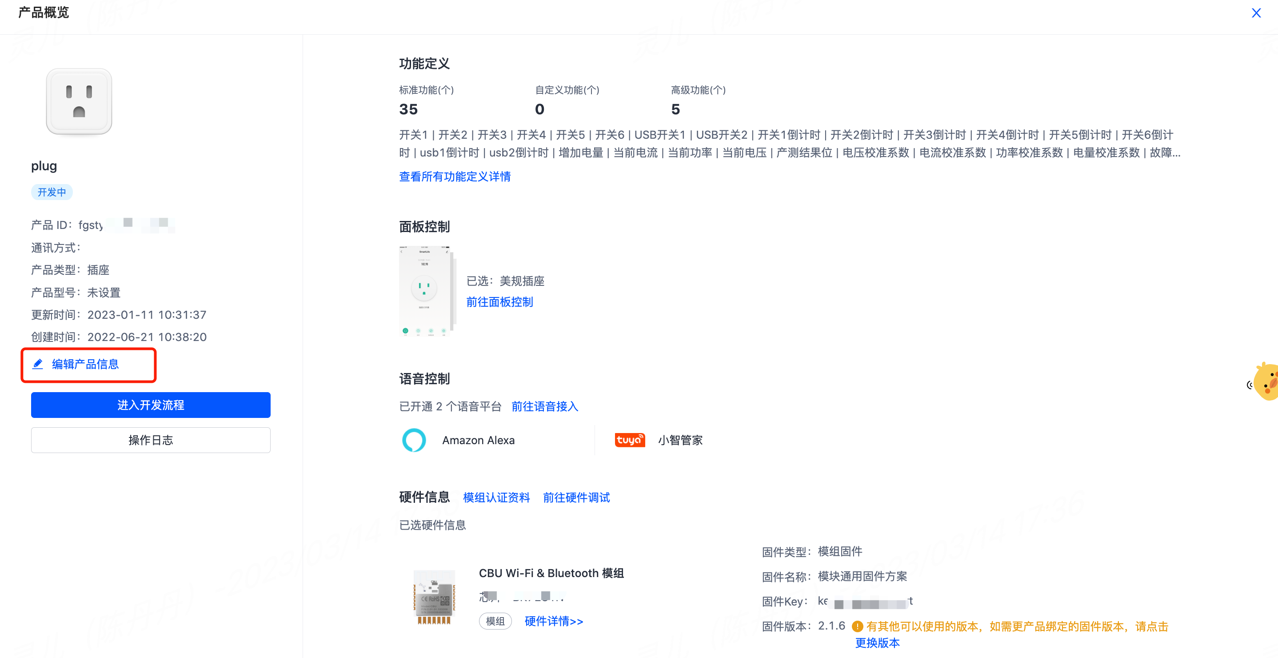Open the 操作日志 operation log
The image size is (1278, 658).
pos(151,440)
